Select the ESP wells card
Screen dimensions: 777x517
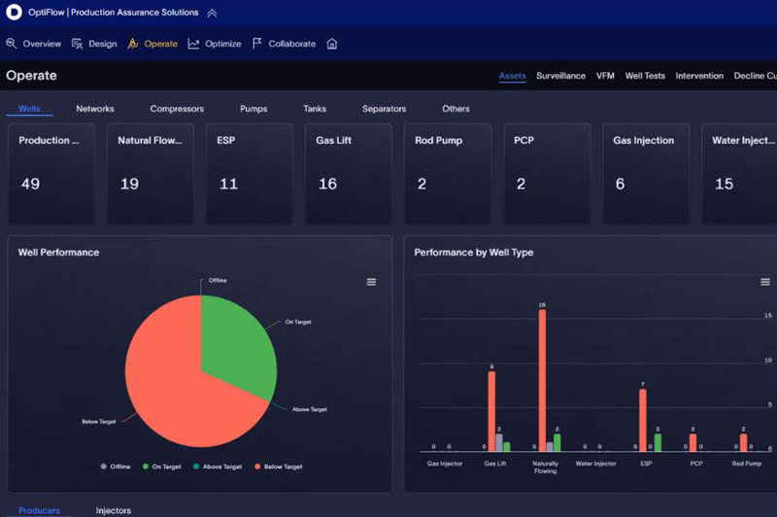pyautogui.click(x=250, y=174)
